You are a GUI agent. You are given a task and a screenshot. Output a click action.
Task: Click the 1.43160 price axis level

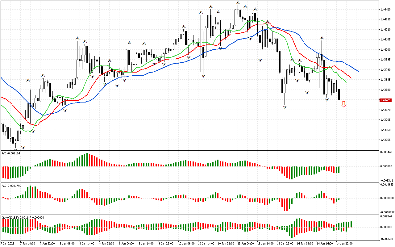pos(386,130)
